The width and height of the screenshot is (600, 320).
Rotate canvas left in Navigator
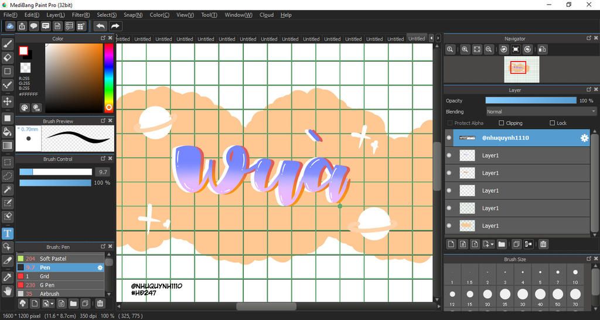click(x=504, y=49)
